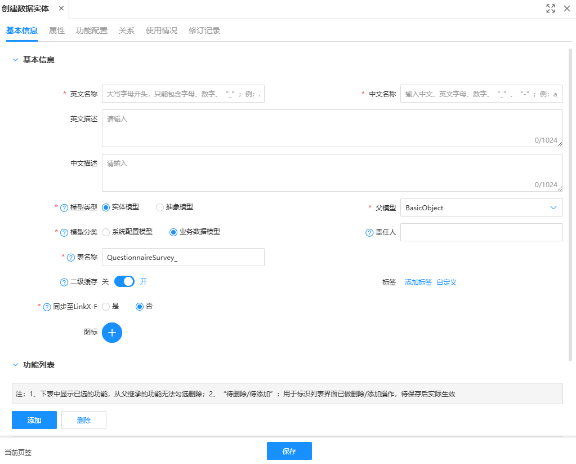
Task: Click help icon beside 模型分类
Action: [x=64, y=232]
